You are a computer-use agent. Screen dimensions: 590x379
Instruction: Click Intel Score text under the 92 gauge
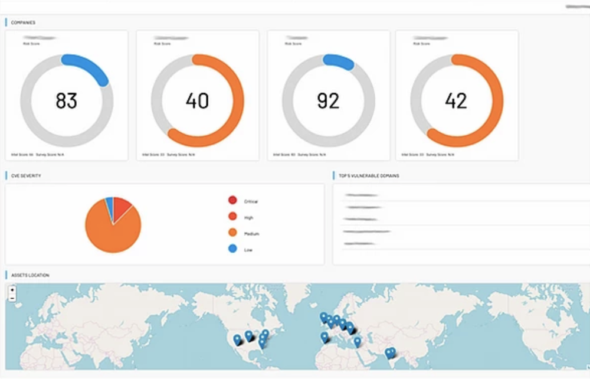click(284, 155)
